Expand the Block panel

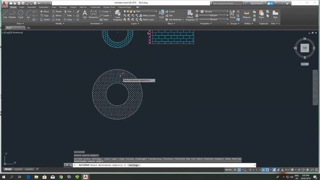[x=171, y=23]
